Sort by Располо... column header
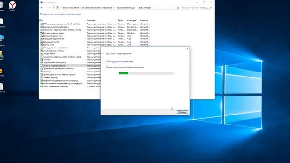 (x=122, y=20)
